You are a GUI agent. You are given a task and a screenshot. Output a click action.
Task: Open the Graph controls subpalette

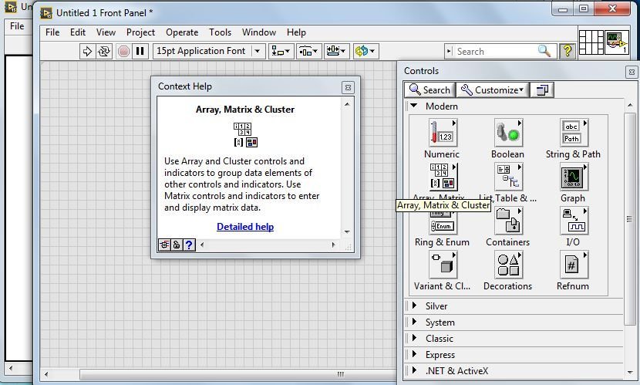573,177
